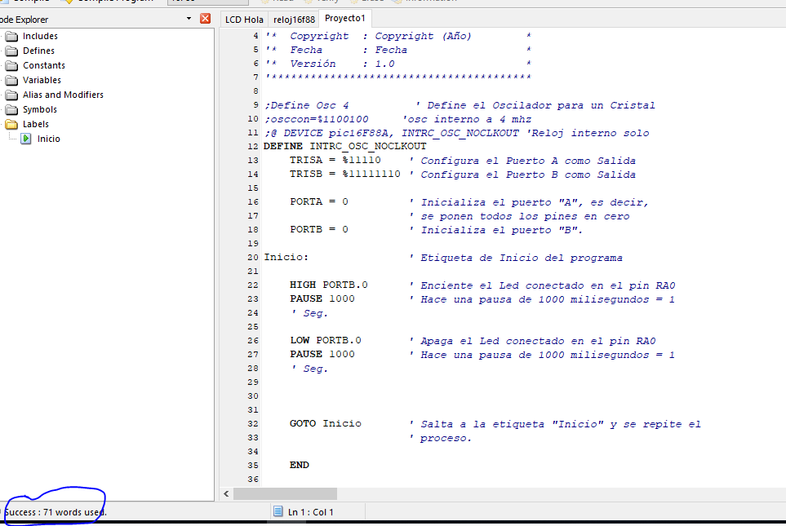Click on PORTB = 0 in line 18
Viewport: 786px width, 526px height.
click(319, 229)
